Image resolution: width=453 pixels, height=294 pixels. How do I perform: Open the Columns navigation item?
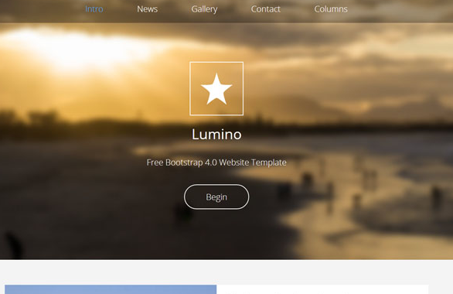click(331, 9)
